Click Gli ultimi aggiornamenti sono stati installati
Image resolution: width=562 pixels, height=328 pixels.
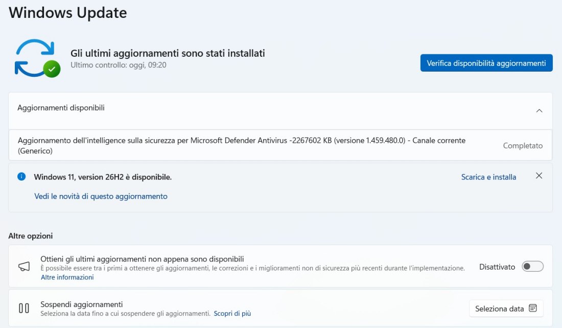[168, 53]
